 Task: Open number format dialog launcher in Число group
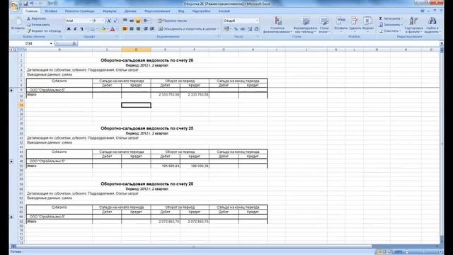point(258,37)
